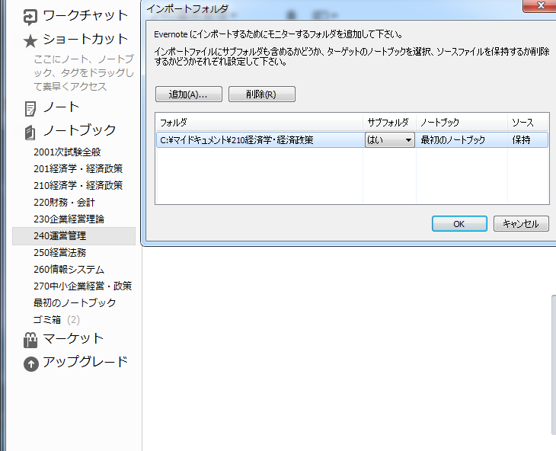Open the 270中小企業経営・政策 notebook
This screenshot has width=556, height=451.
pos(83,286)
